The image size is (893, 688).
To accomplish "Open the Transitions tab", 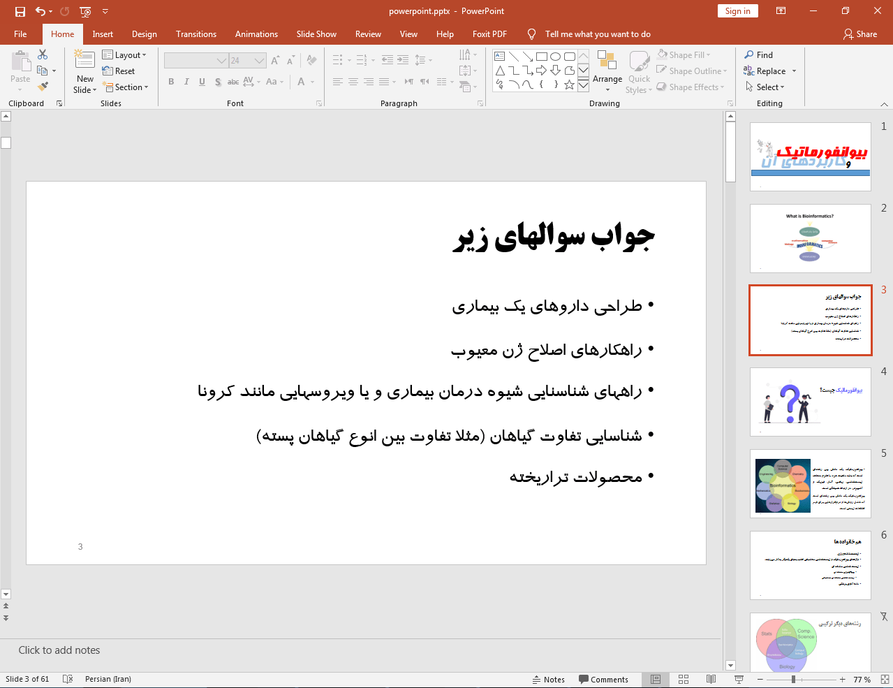I will pos(195,34).
